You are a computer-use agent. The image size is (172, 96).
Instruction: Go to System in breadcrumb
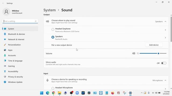click(x=49, y=10)
